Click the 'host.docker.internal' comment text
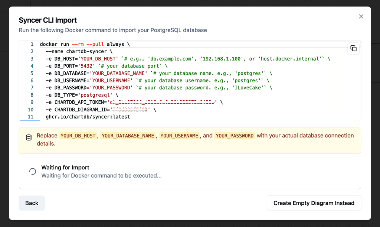 290,59
